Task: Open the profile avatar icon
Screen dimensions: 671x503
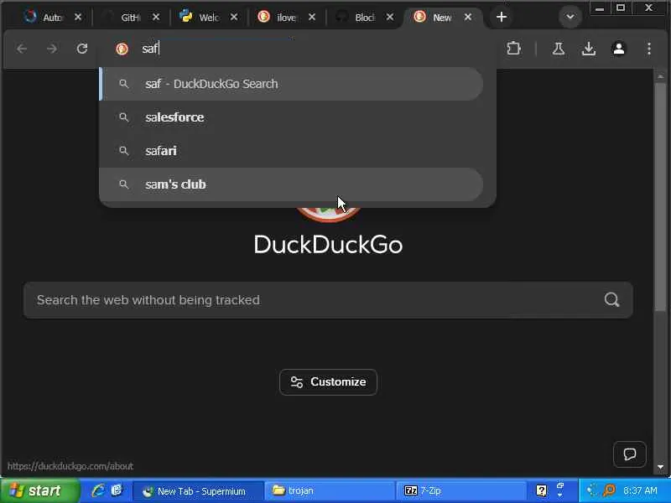Action: click(x=619, y=49)
